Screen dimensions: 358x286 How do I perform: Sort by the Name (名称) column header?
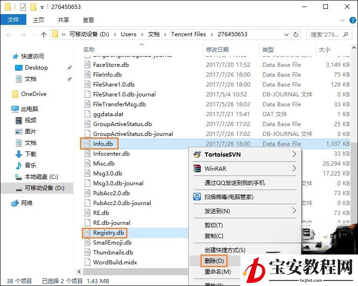click(89, 49)
